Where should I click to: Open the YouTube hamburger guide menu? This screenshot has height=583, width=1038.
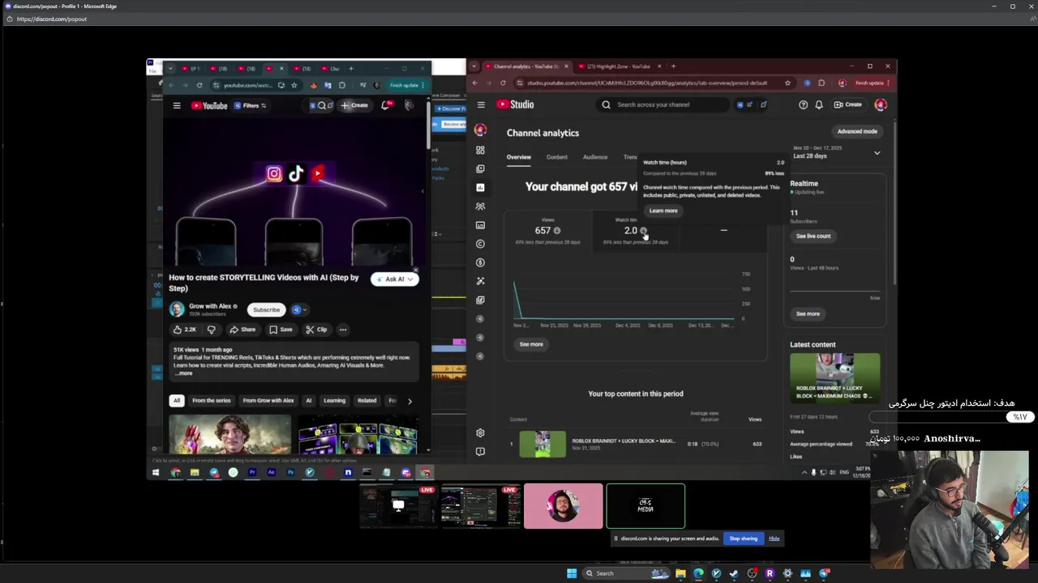[176, 105]
